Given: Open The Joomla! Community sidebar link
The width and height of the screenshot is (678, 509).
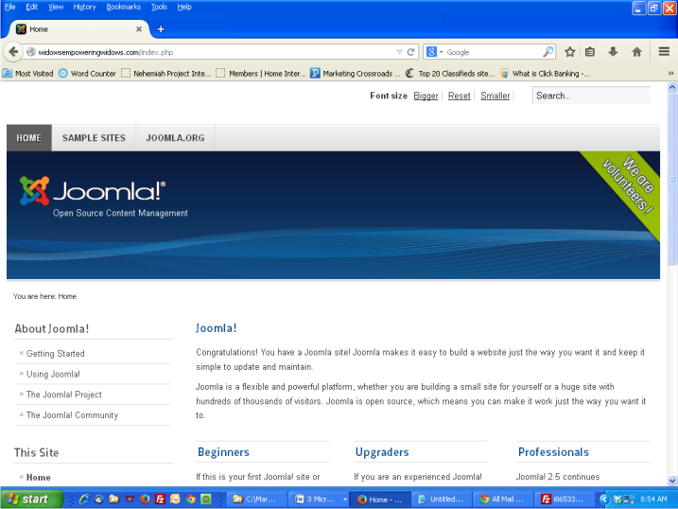Looking at the screenshot, I should click(72, 415).
